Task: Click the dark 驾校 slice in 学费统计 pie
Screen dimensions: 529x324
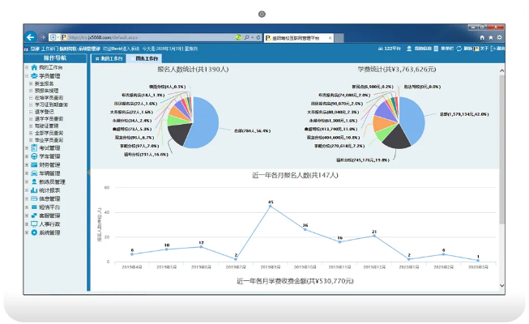Action: pyautogui.click(x=396, y=139)
